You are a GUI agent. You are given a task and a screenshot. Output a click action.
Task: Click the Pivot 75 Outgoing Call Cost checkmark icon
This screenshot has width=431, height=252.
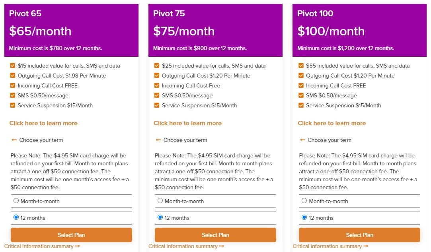point(157,76)
